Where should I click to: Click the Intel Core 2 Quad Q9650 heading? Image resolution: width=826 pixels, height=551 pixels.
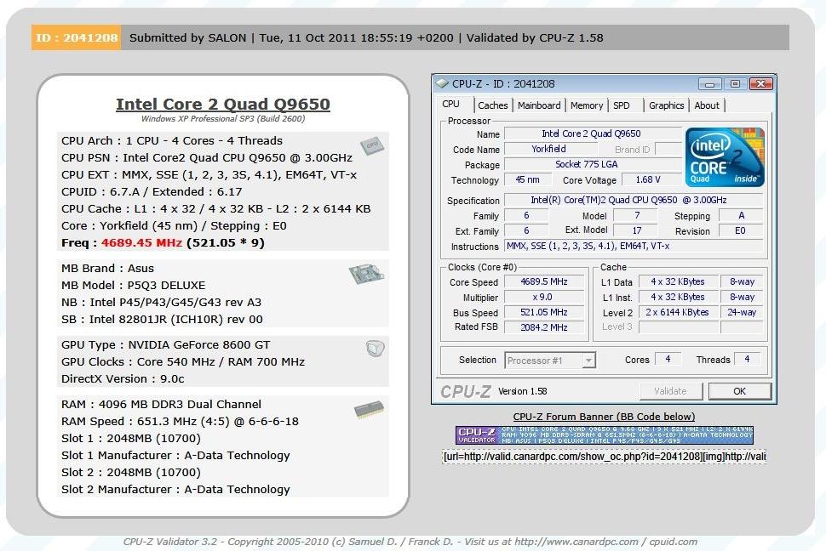pos(223,105)
